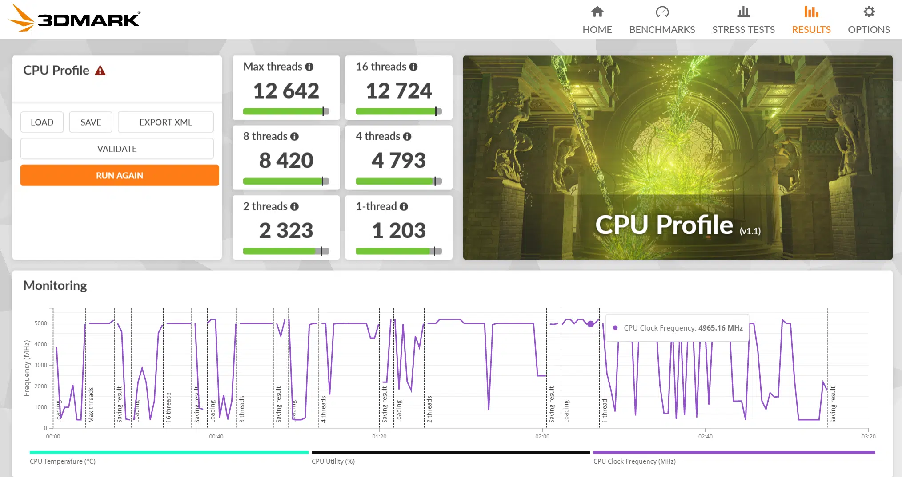Click the 1-thread score 1 203

pyautogui.click(x=399, y=231)
